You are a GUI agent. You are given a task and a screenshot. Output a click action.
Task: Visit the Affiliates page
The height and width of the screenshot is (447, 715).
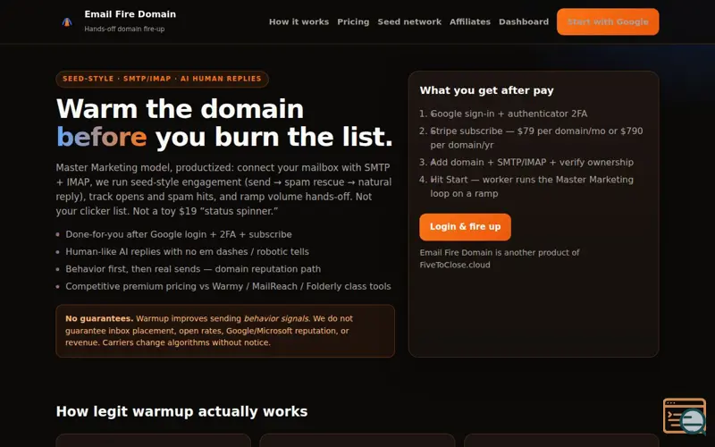point(470,21)
